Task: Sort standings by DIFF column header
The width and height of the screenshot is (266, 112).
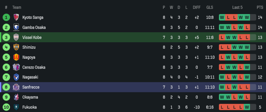Action: pos(197,7)
